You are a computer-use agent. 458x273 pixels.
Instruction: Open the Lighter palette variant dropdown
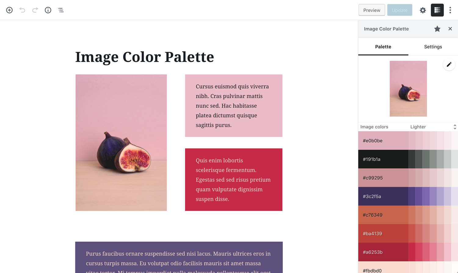[434, 127]
